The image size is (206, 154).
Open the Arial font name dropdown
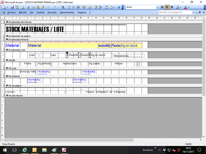[157, 7]
